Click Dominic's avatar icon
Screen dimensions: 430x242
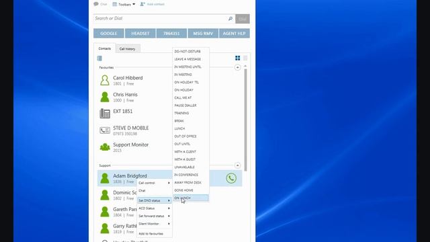tap(105, 195)
